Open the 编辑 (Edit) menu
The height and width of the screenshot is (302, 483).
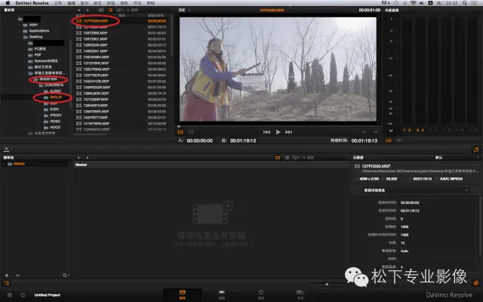coord(71,3)
